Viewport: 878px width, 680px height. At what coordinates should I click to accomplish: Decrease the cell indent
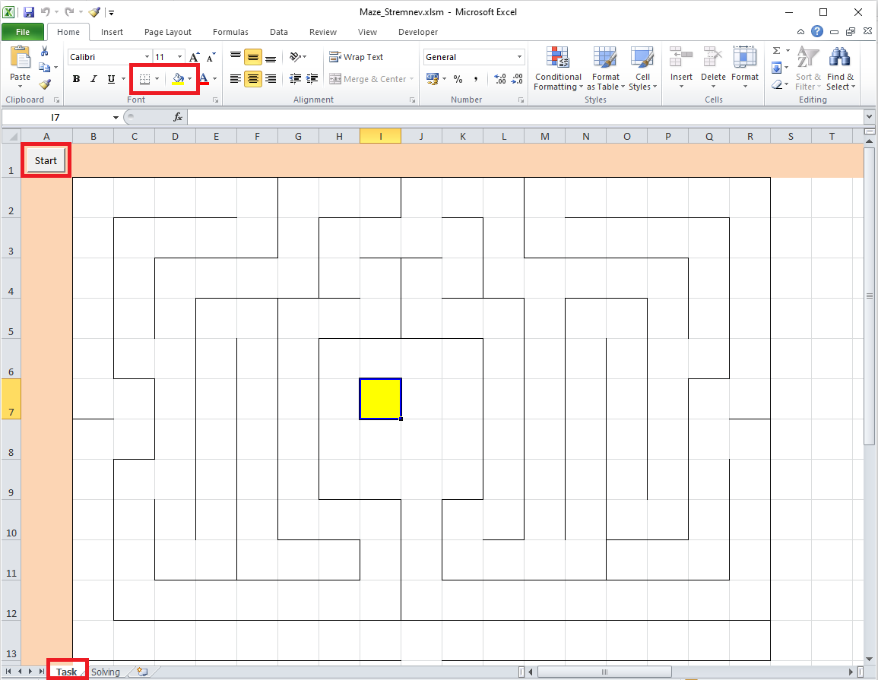(295, 79)
